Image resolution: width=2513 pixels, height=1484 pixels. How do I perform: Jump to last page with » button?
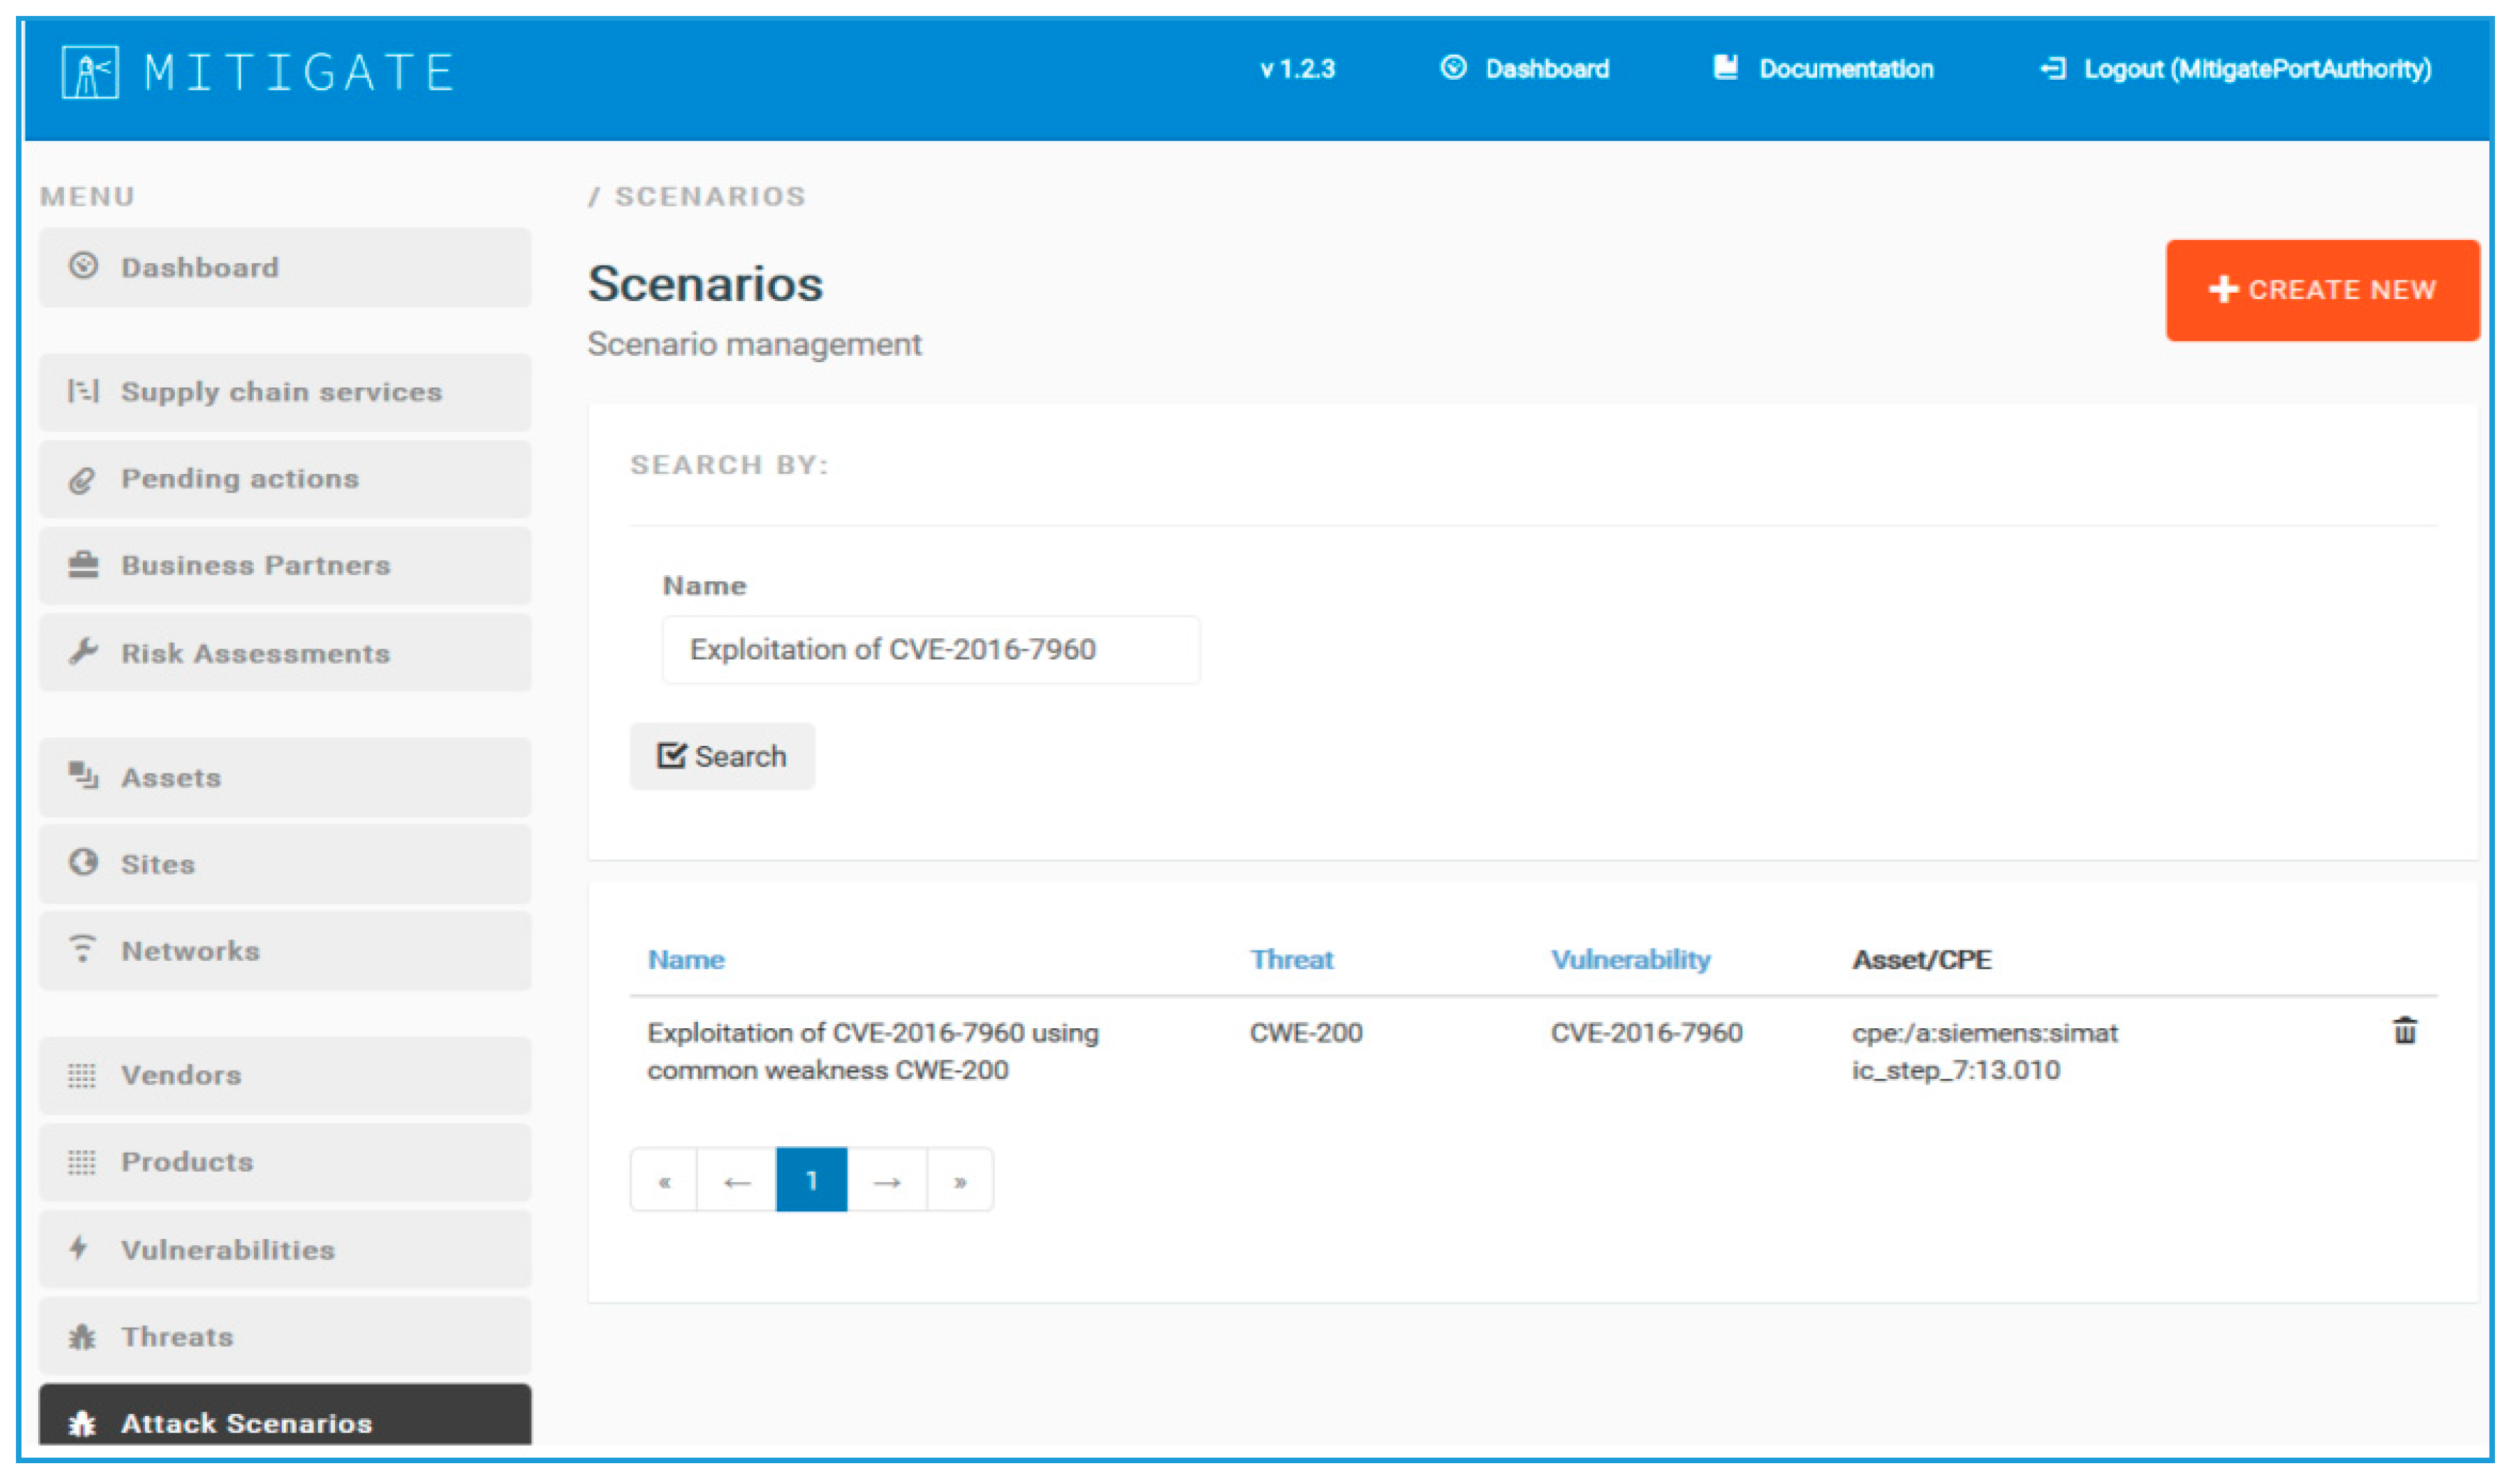(959, 1181)
